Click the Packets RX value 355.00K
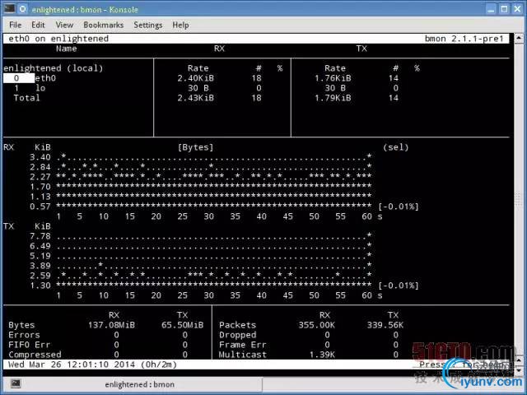This screenshot has height=395, width=527. (316, 325)
